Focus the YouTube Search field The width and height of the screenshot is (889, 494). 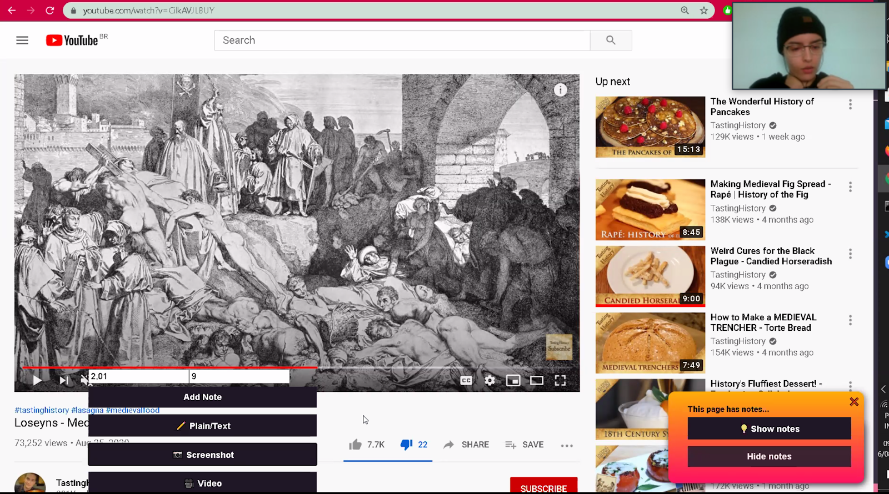coord(402,40)
